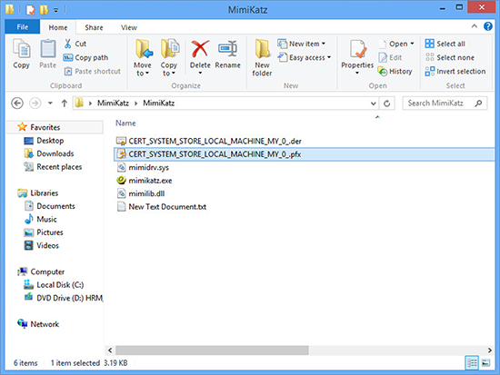Click Copy path in the ribbon
Screen dimensions: 500x375
85,58
